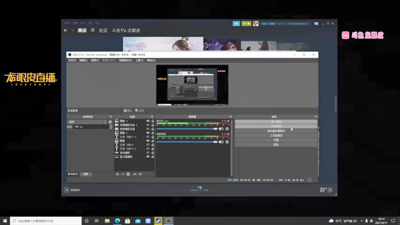The height and width of the screenshot is (225, 400).
Task: Click the 退出 button in controls
Action: click(x=276, y=144)
